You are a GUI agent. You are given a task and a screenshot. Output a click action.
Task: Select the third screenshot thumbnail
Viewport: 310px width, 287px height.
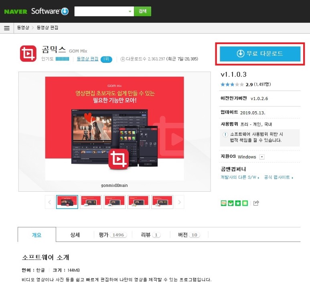tap(115, 202)
